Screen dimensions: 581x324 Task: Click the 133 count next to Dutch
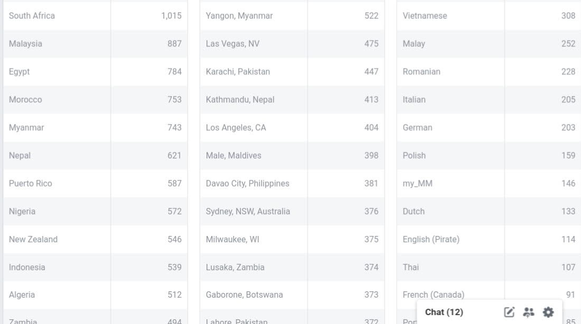click(568, 211)
